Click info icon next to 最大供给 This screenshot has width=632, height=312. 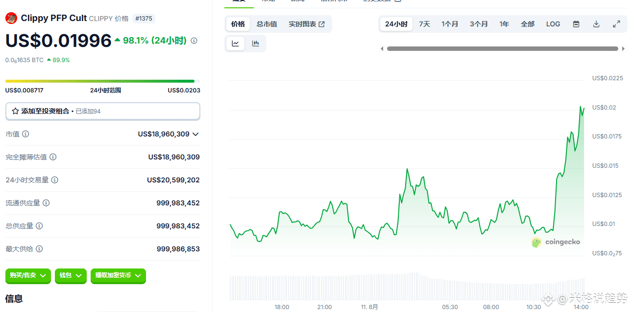point(39,249)
